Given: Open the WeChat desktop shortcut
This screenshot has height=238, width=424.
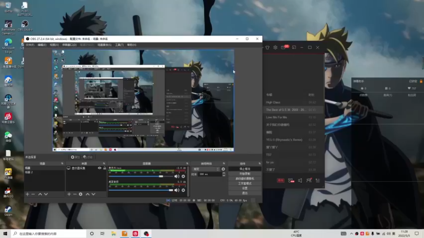Looking at the screenshot, I should point(8,137).
